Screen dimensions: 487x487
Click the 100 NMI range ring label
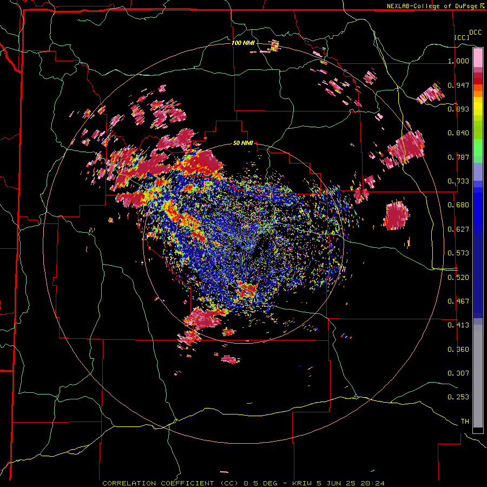(243, 43)
